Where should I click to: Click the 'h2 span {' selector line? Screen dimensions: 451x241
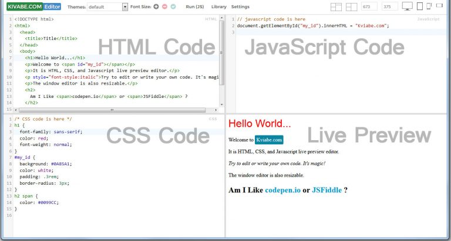[x=26, y=196]
